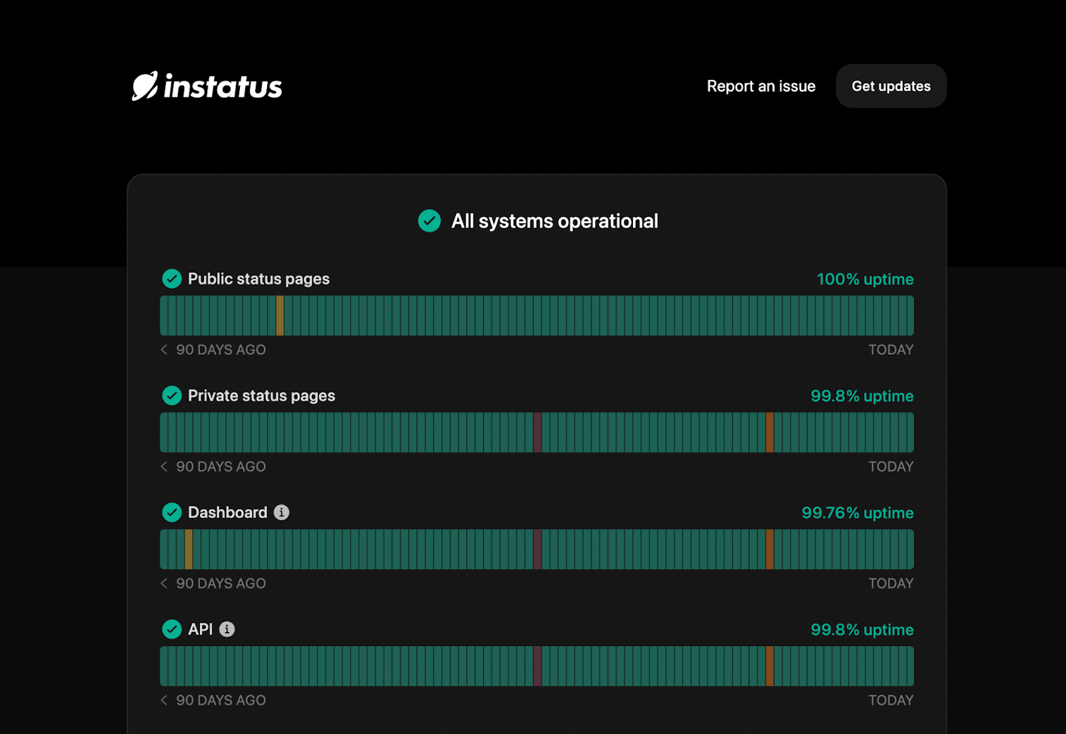This screenshot has width=1066, height=734.
Task: Click the Instatus logo
Action: pos(207,86)
